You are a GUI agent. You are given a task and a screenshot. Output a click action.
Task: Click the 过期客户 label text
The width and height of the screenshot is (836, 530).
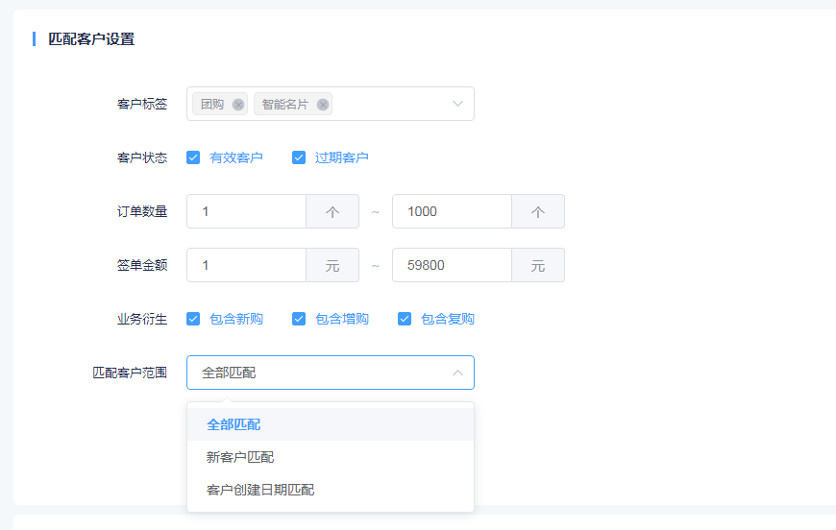(342, 157)
